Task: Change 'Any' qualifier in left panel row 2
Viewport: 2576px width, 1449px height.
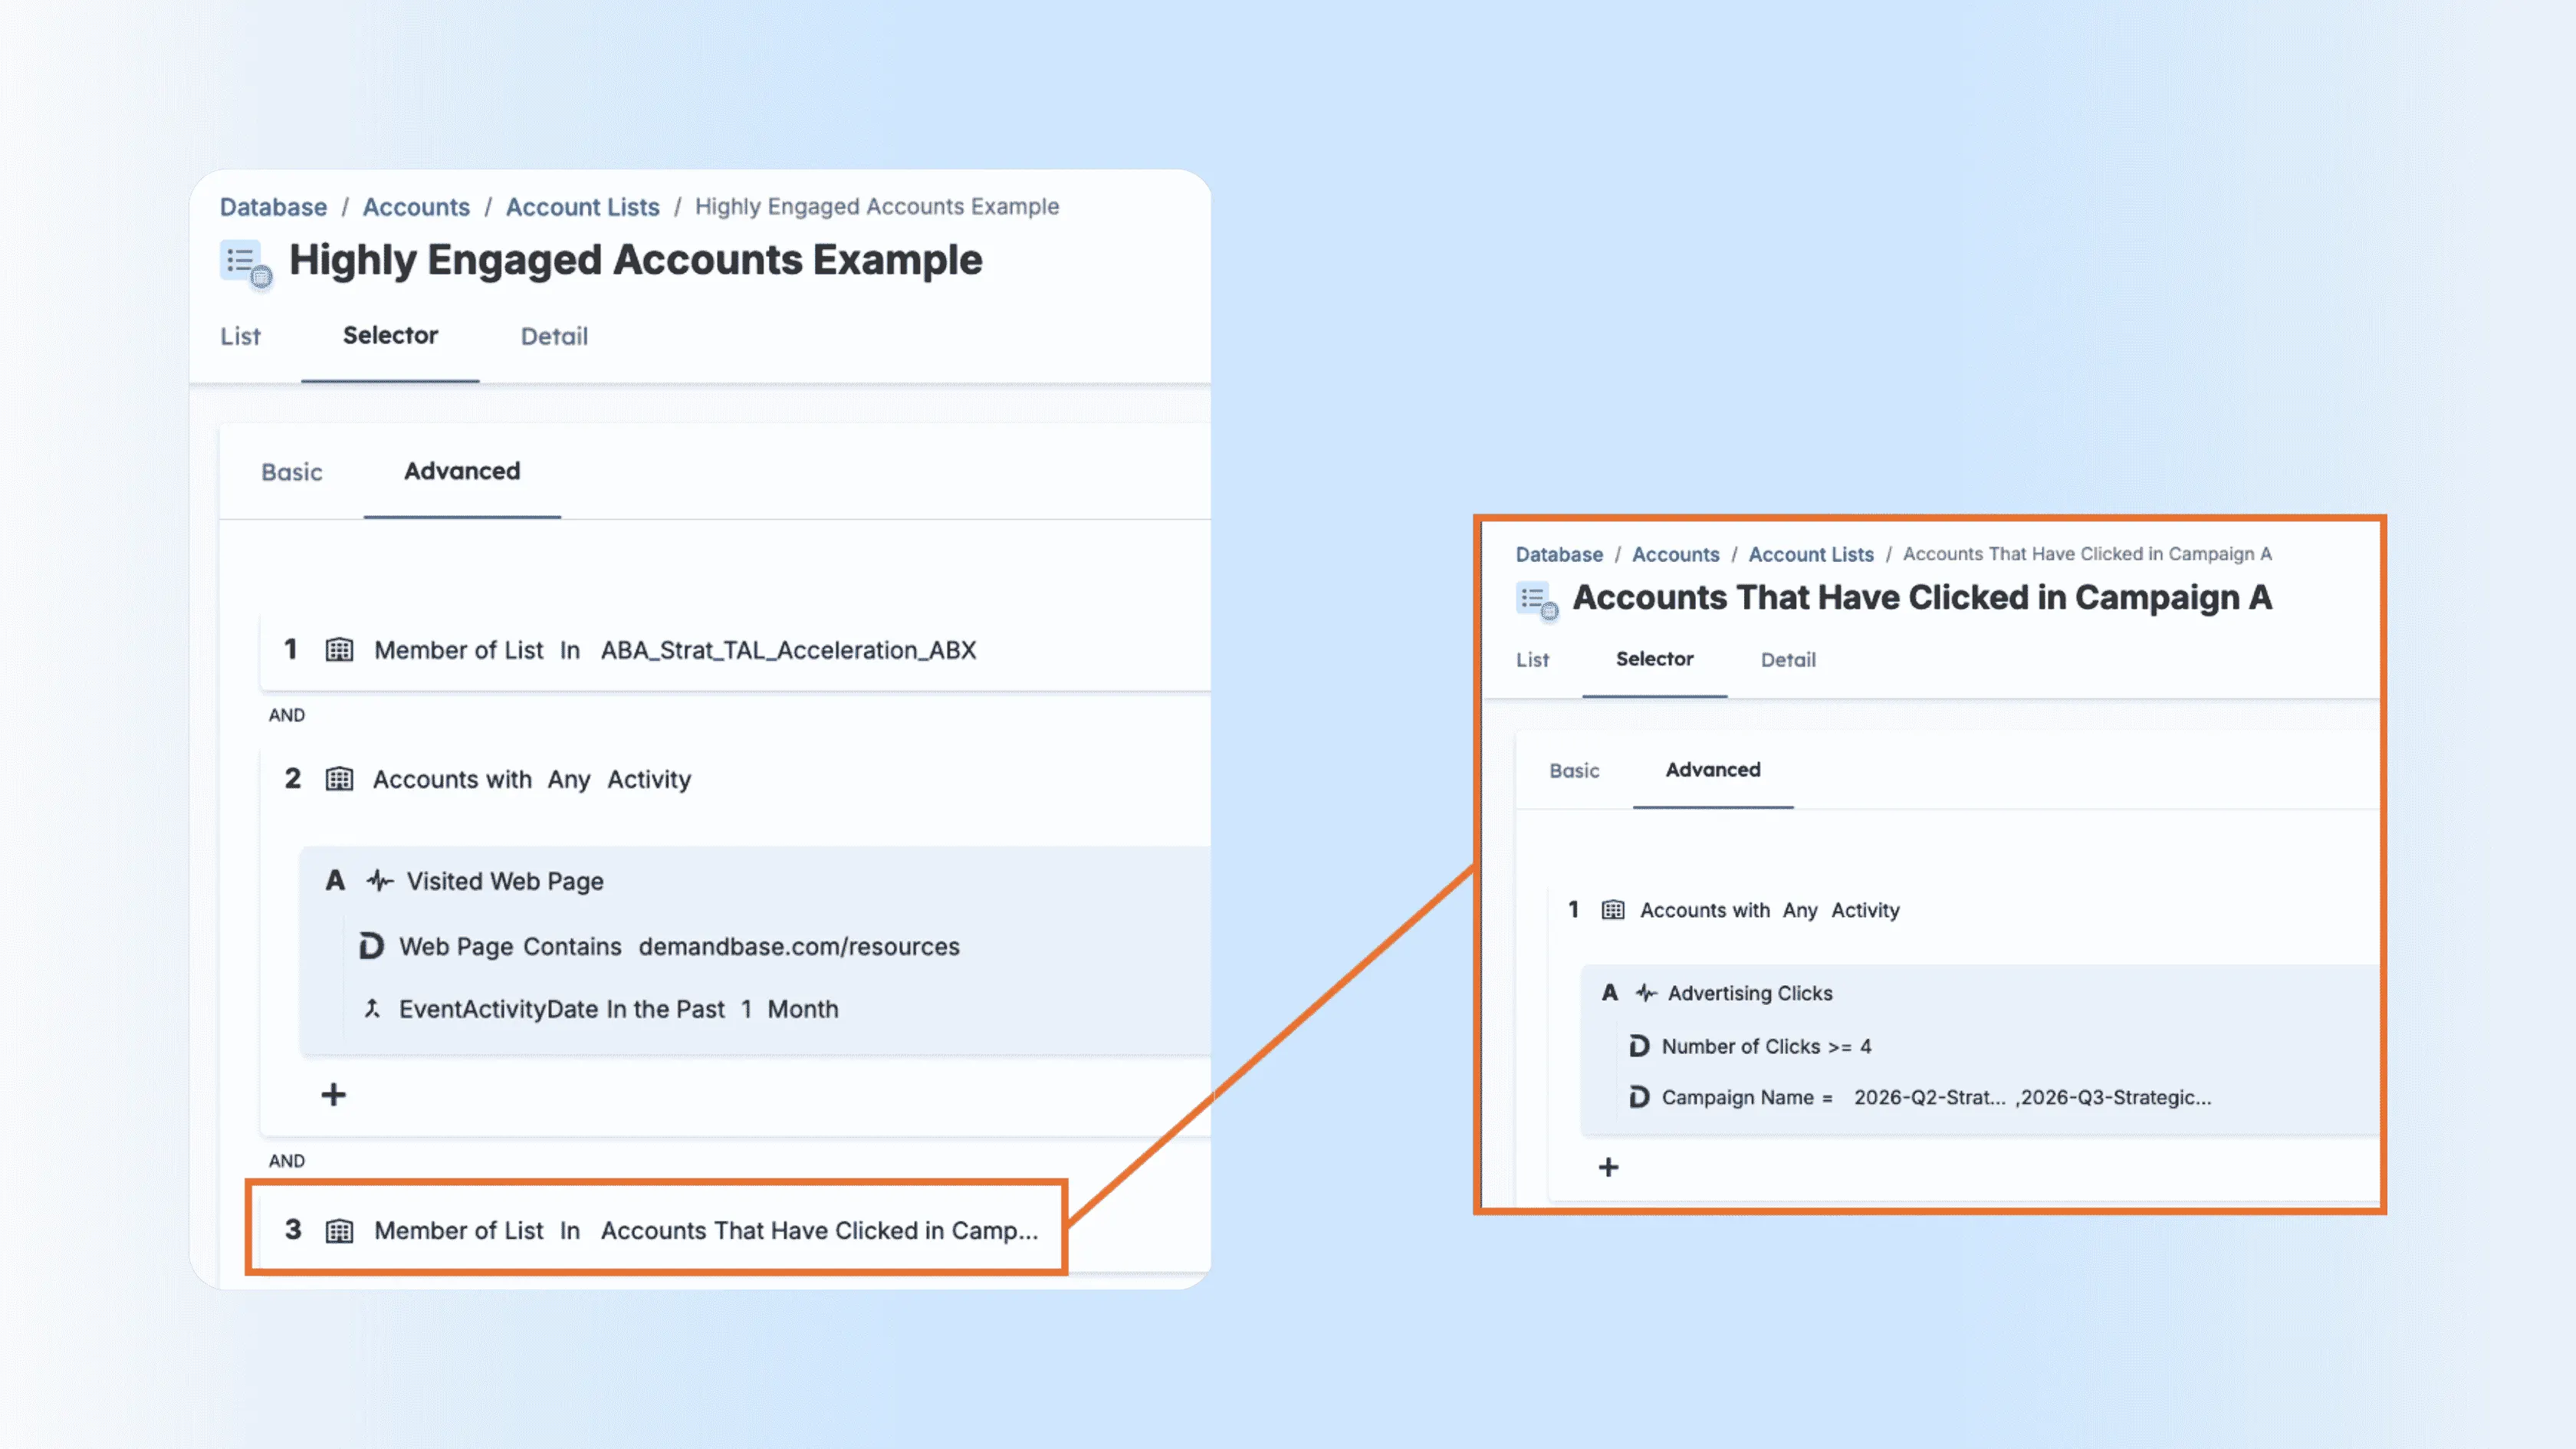Action: click(569, 780)
